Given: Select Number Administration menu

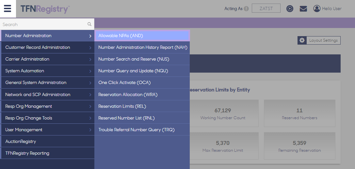Looking at the screenshot, I should [47, 35].
